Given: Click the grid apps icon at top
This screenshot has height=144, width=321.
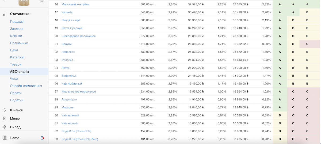Looking at the screenshot, I should tap(42, 1).
